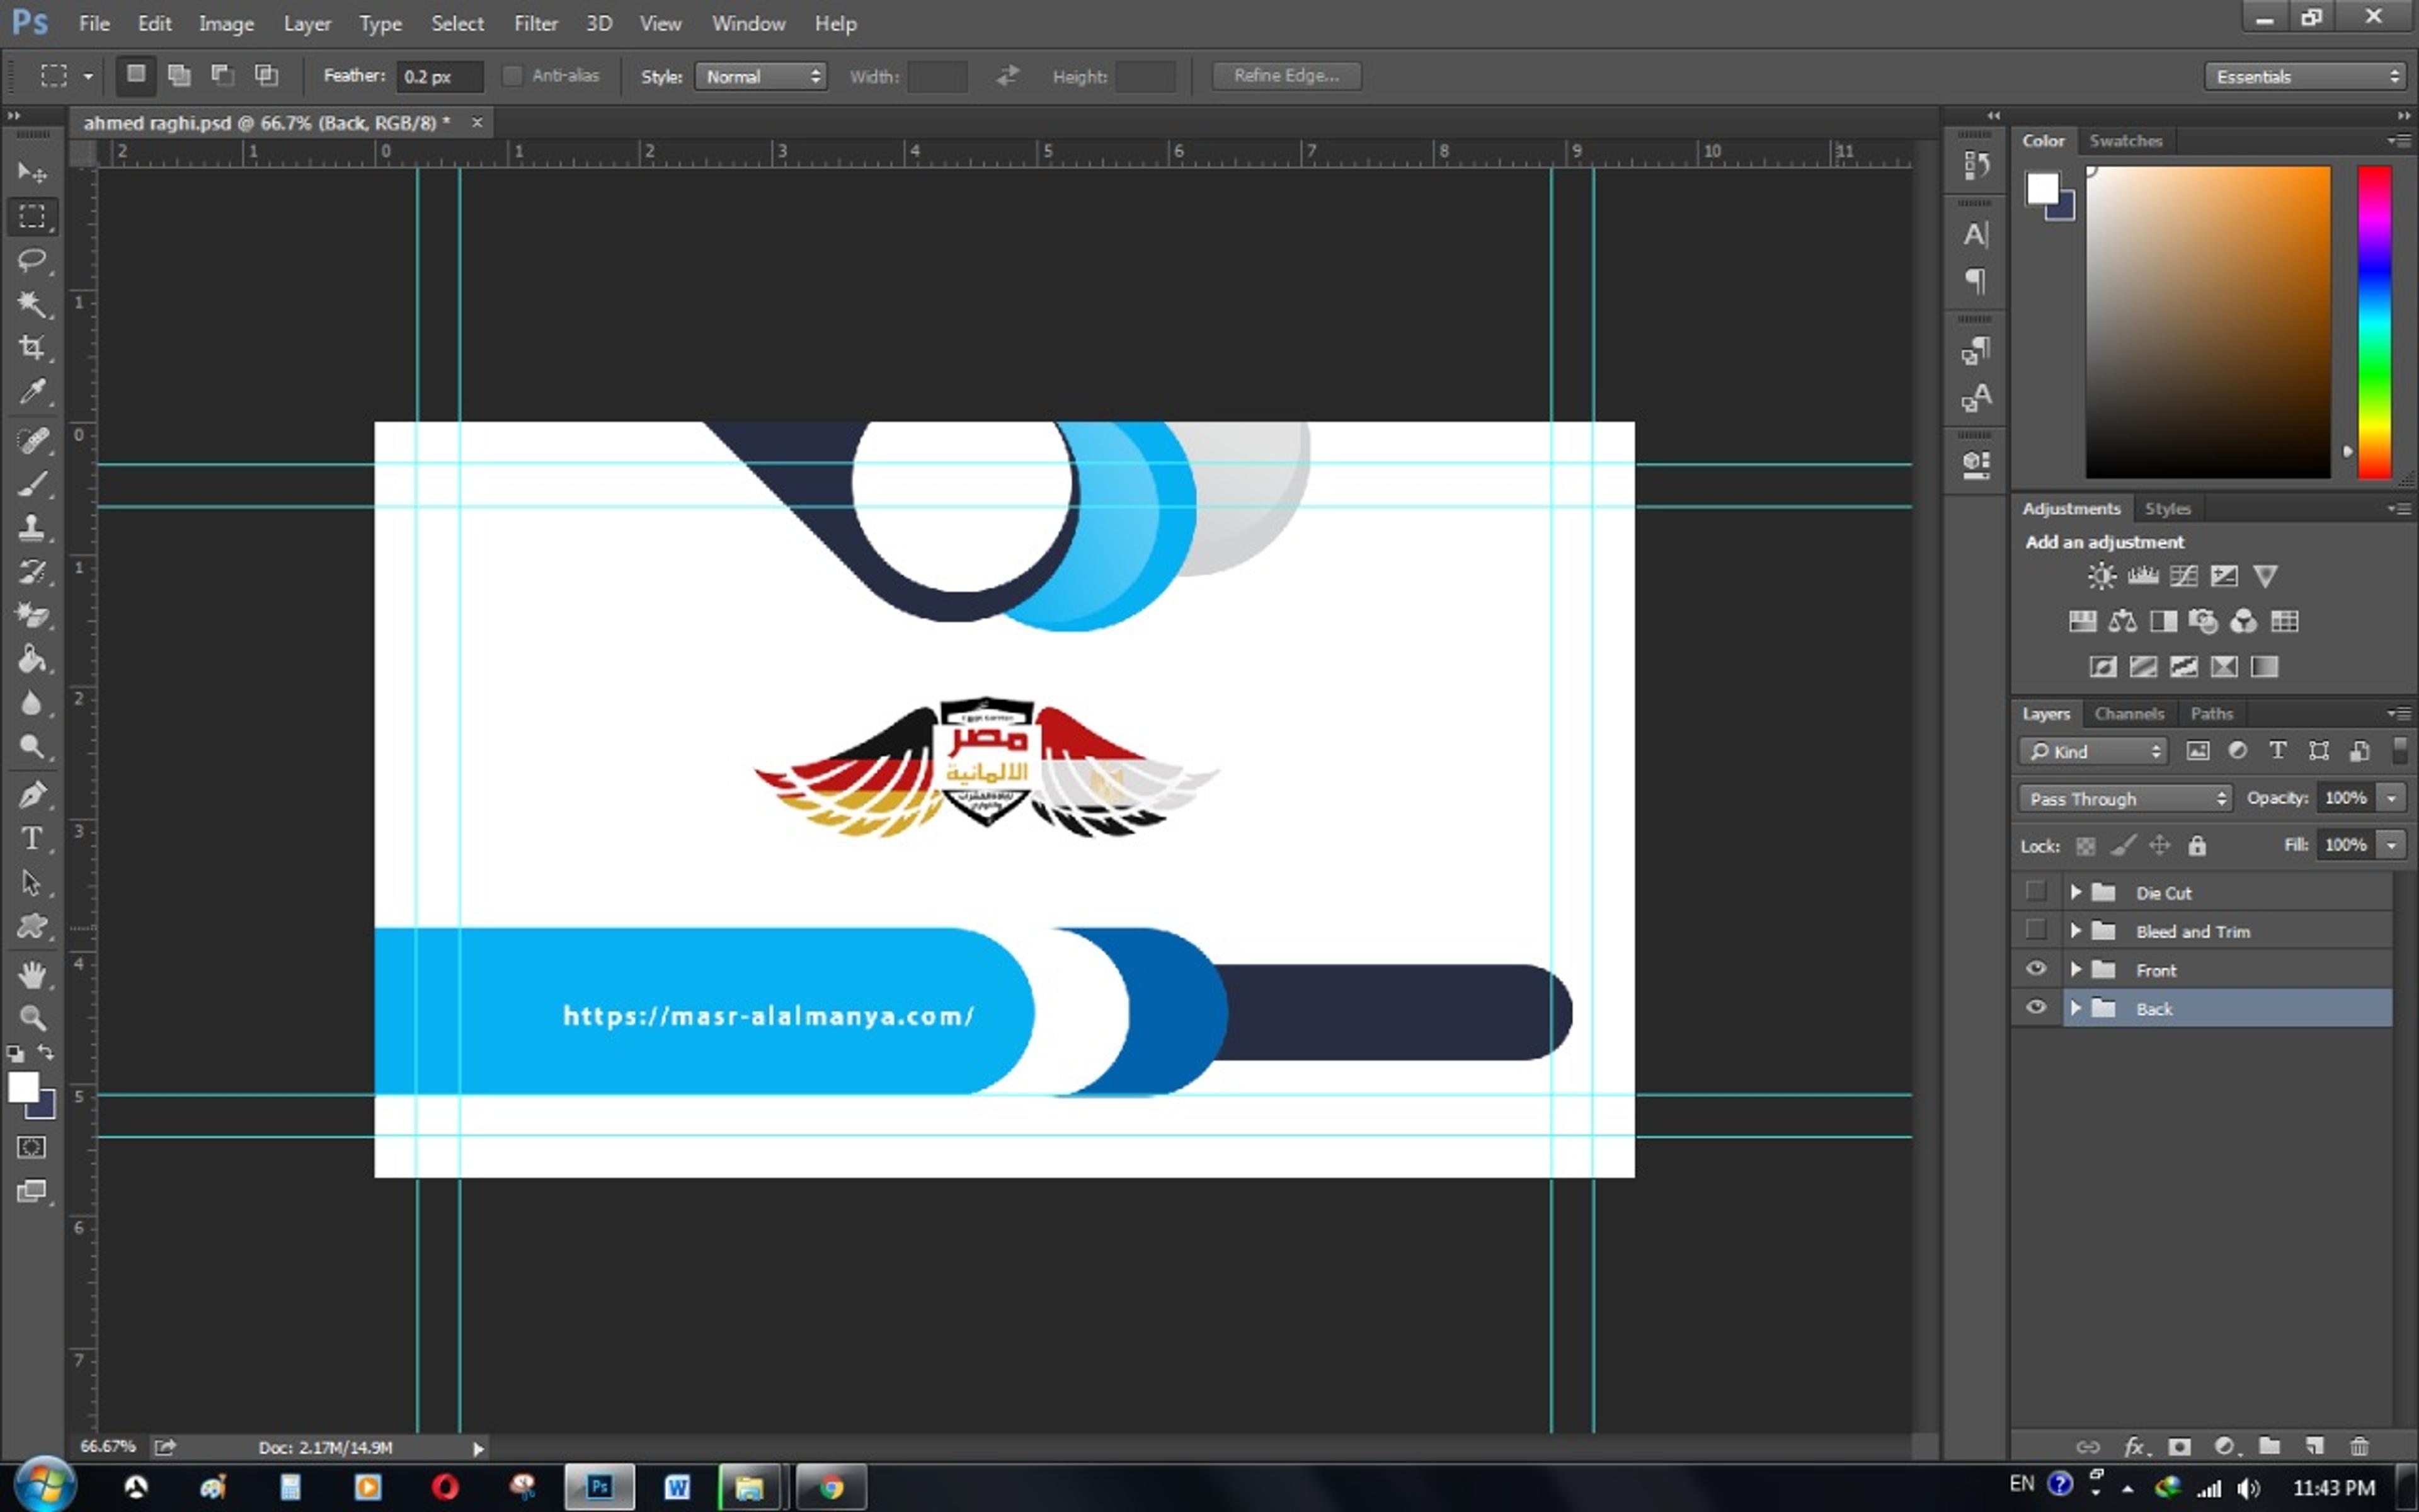Open the Opacity slider dropdown arrow
2419x1512 pixels.
pyautogui.click(x=2391, y=798)
